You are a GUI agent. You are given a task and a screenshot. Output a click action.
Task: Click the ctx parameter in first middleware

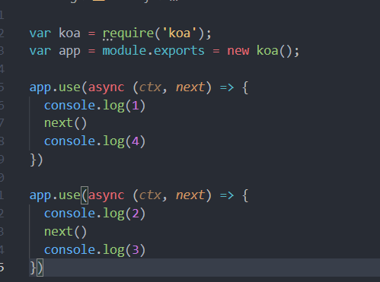150,87
